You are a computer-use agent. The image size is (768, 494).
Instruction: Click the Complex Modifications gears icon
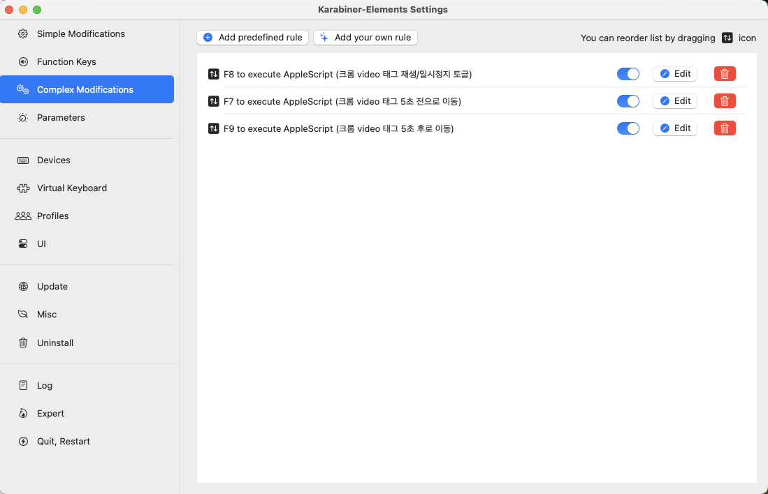[x=23, y=89]
